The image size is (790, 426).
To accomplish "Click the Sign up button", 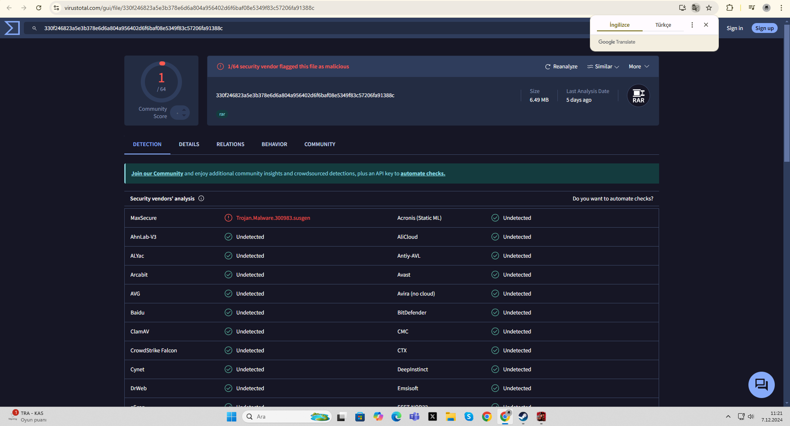I will pyautogui.click(x=764, y=28).
